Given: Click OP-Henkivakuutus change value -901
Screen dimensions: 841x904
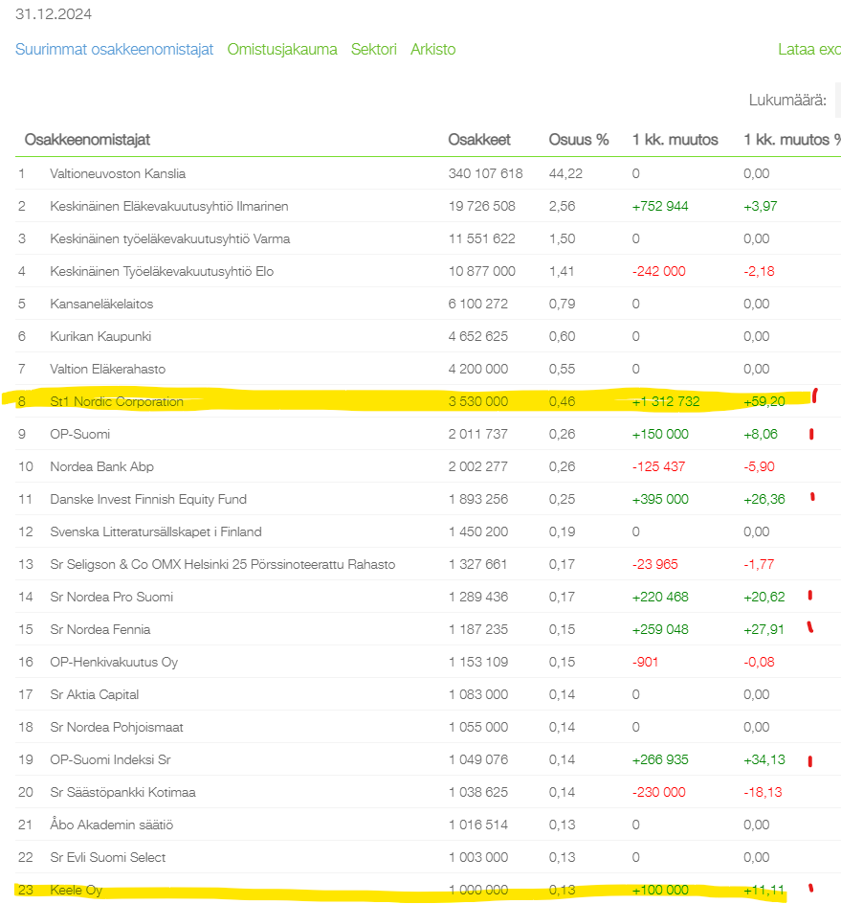Looking at the screenshot, I should click(x=645, y=663).
